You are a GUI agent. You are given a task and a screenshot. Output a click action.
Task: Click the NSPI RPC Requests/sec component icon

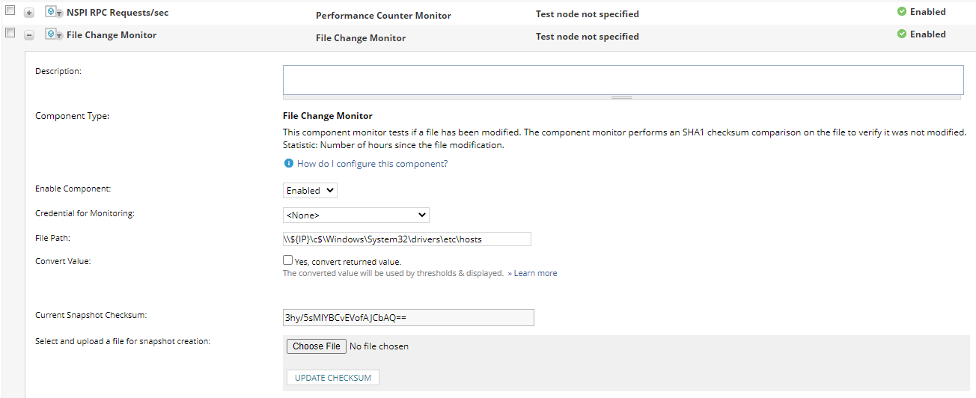(53, 13)
